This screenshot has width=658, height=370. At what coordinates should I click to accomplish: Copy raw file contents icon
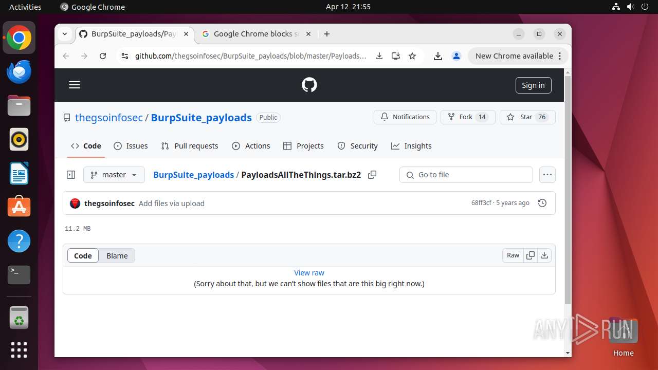[x=531, y=255]
